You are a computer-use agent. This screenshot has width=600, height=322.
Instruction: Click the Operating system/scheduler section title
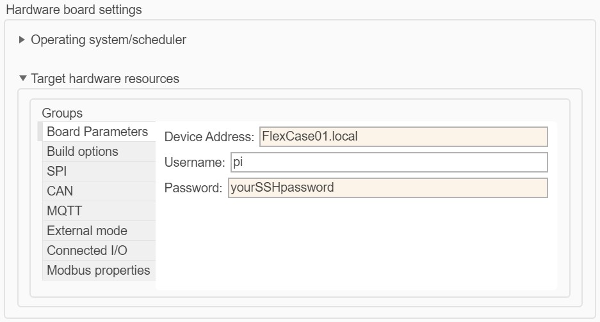click(x=108, y=40)
